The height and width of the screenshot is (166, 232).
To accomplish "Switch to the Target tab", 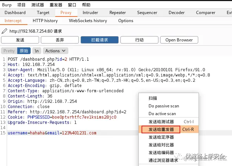I will [43, 13].
